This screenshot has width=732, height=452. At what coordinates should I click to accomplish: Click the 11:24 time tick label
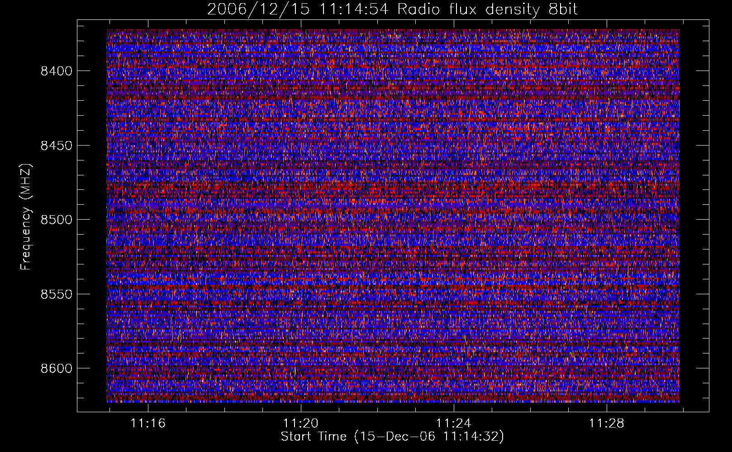point(453,424)
